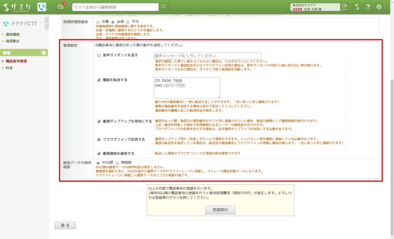This screenshot has width=394, height=239.
Task: Go to 料金 in the sidebar
Action: click(x=9, y=68)
